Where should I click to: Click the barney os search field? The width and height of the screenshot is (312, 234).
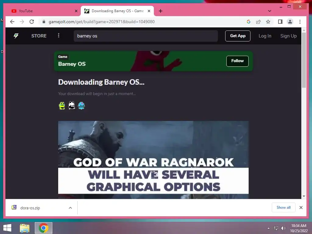point(146,36)
